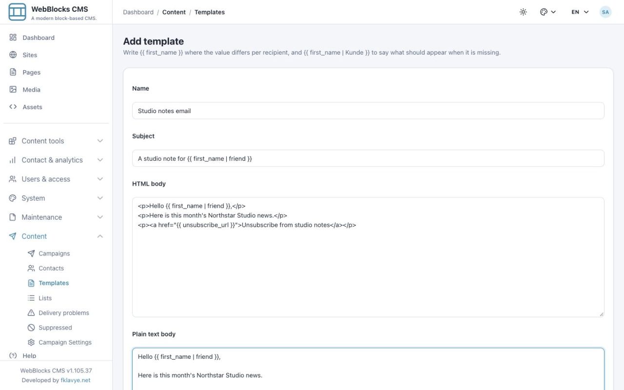Open the EN language dropdown
This screenshot has width=624, height=390.
(580, 12)
